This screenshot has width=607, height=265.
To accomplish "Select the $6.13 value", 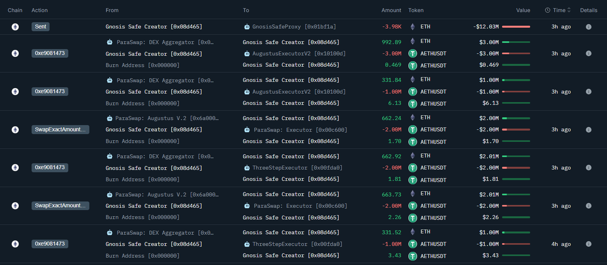I will point(491,103).
